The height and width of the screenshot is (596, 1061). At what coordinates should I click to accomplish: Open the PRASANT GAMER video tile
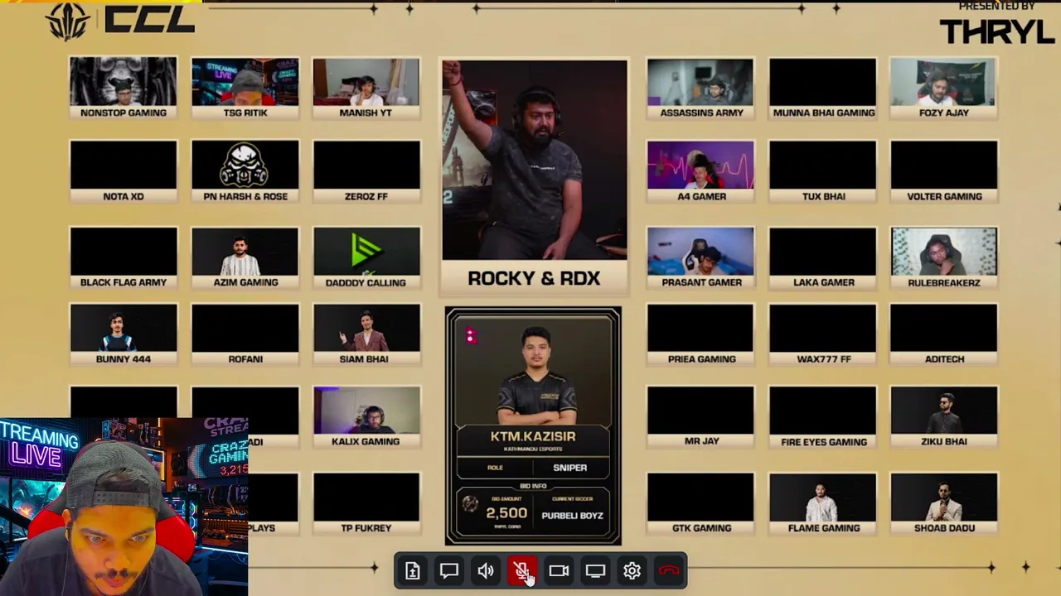pos(701,257)
